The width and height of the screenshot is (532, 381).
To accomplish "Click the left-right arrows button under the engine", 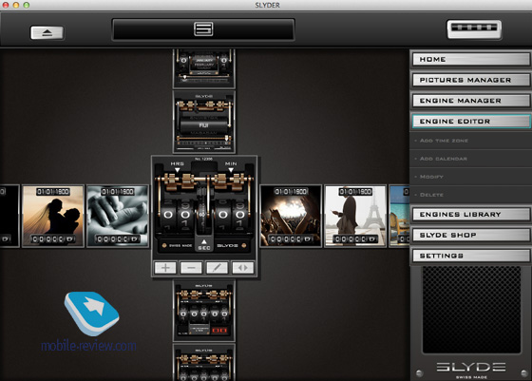I will [243, 268].
